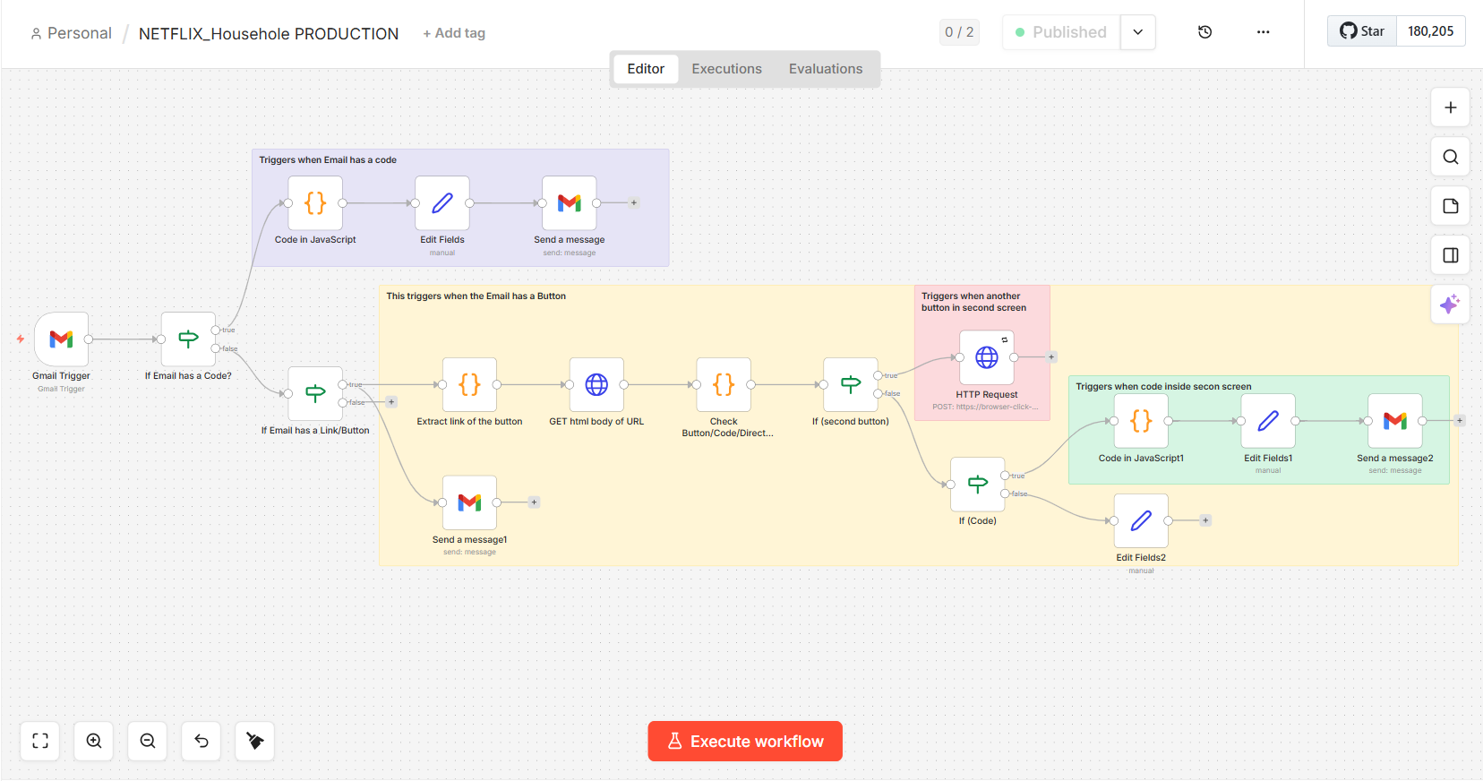Click the Gmail Trigger node icon
The image size is (1483, 781).
[61, 339]
